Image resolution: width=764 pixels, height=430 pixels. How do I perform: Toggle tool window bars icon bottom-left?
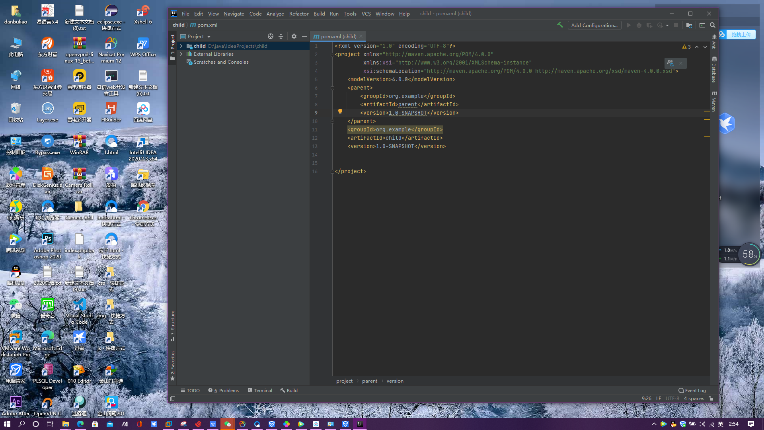173,399
